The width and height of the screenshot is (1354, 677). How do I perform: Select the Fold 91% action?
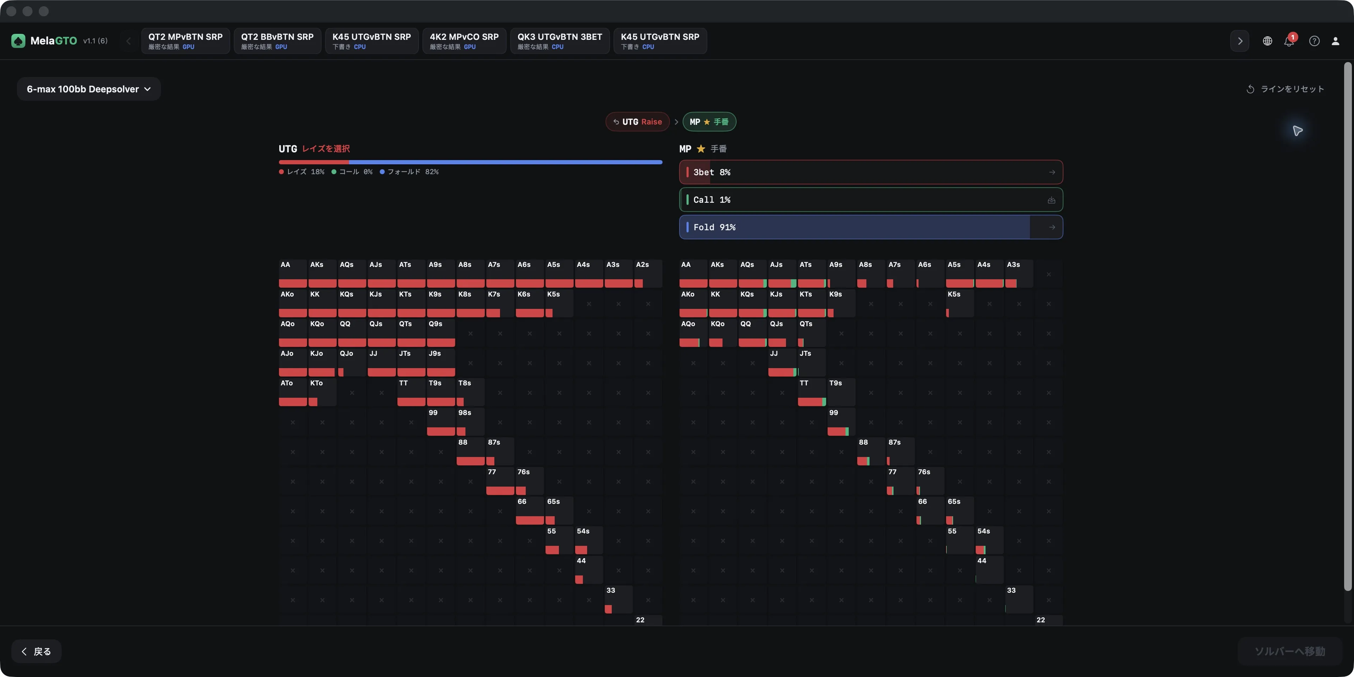[x=871, y=227]
